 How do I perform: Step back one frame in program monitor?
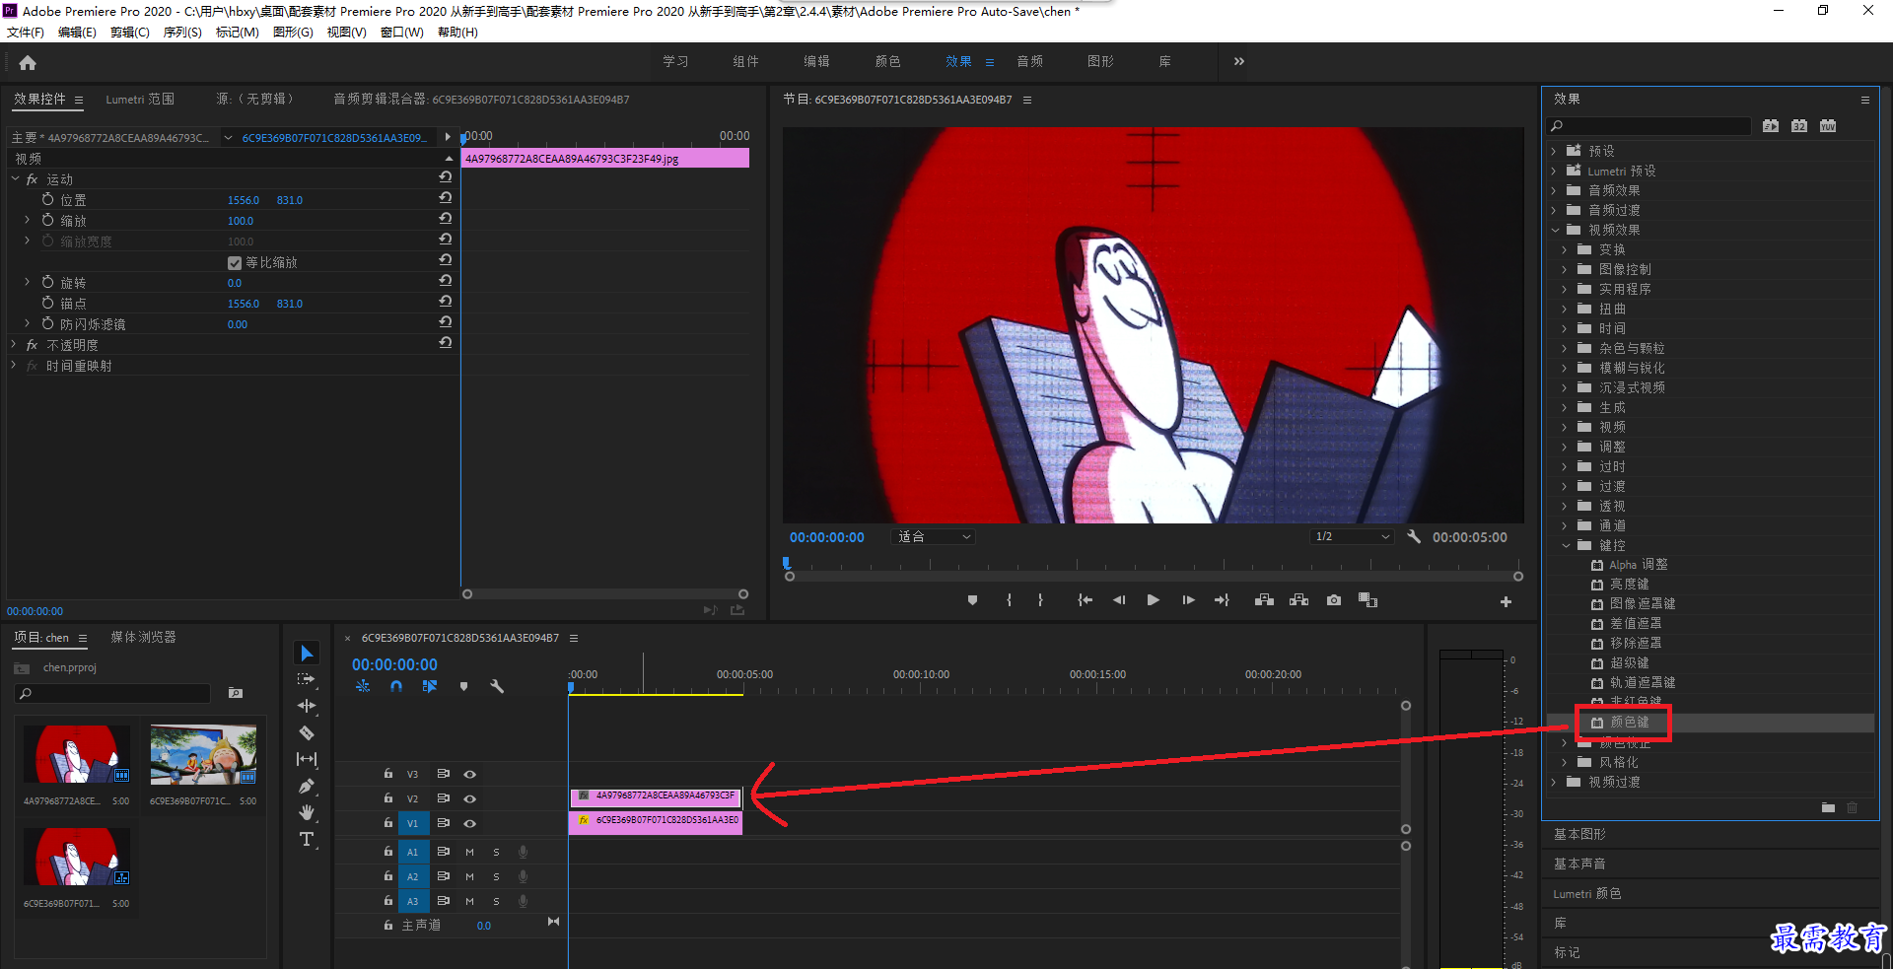1119,600
